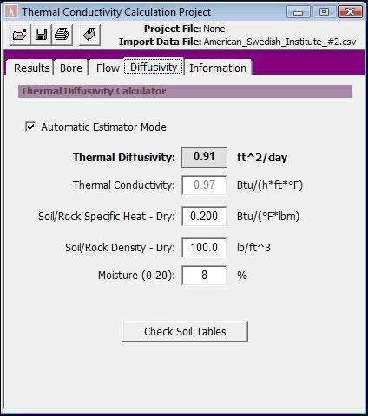The height and width of the screenshot is (416, 368).
Task: Focus the Soil/Rock Specific Heat - Dry field
Action: 204,217
